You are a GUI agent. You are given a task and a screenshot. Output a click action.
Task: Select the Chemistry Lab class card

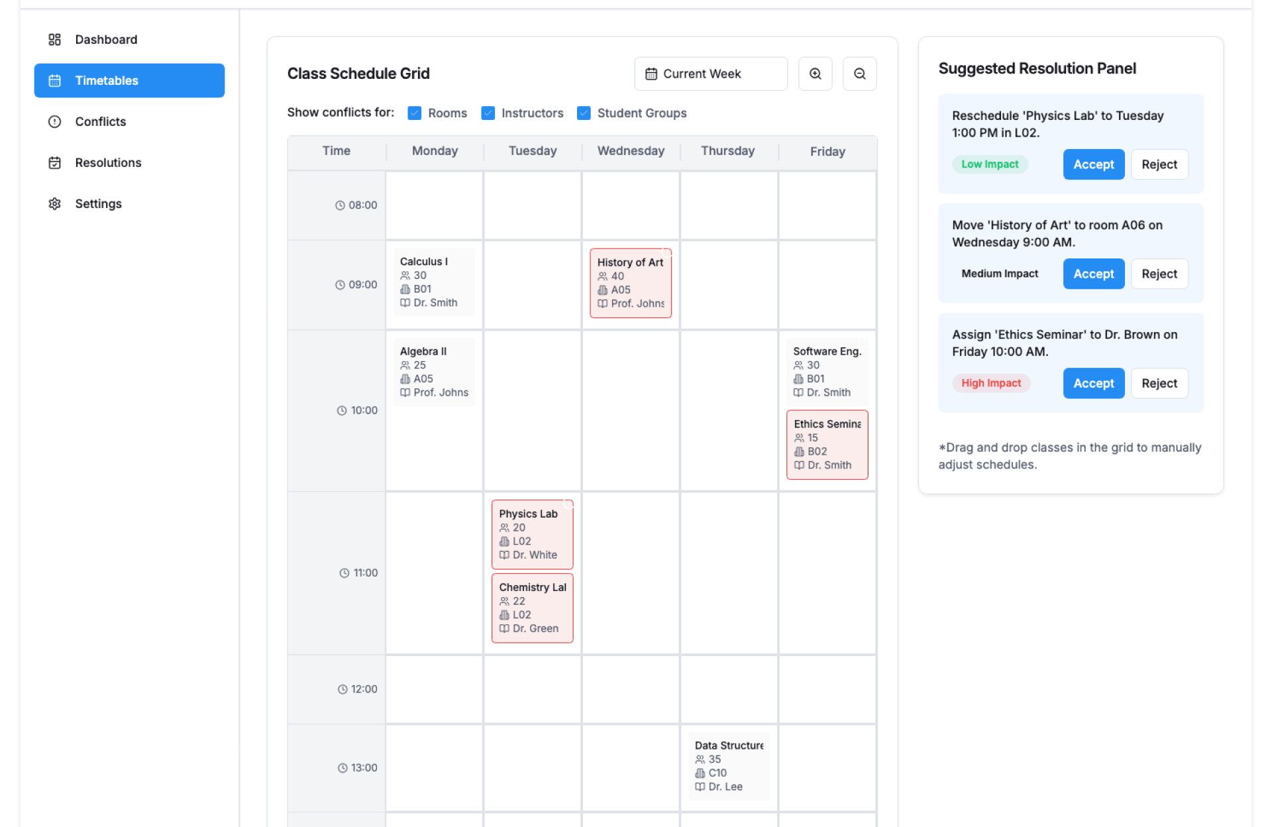[x=532, y=608]
